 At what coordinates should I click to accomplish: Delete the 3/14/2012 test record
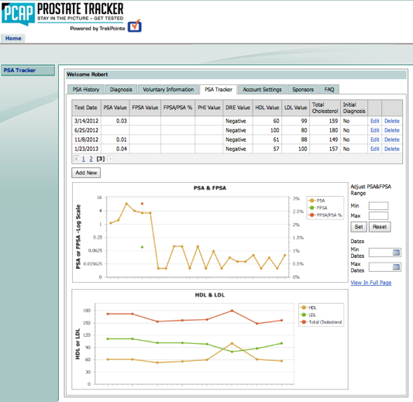tap(392, 121)
